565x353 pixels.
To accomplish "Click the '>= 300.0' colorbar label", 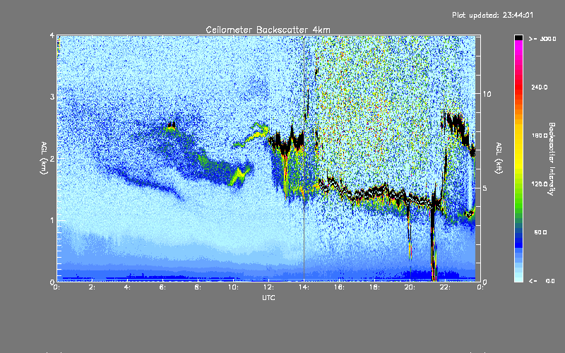I will coord(542,39).
